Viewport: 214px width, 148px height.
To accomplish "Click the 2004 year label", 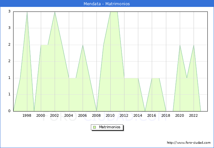I will pos(69,115).
